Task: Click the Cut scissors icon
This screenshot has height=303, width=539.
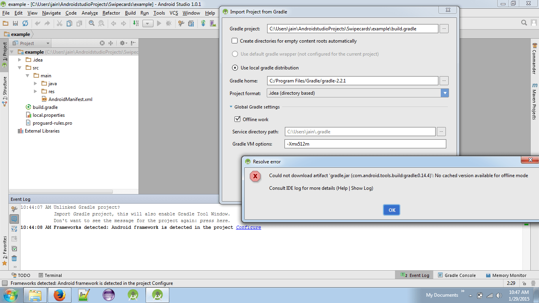Action: (x=59, y=24)
